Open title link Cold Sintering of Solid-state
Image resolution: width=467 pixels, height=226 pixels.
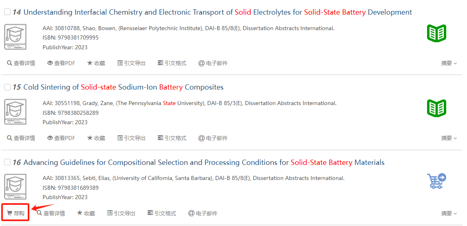pos(123,87)
